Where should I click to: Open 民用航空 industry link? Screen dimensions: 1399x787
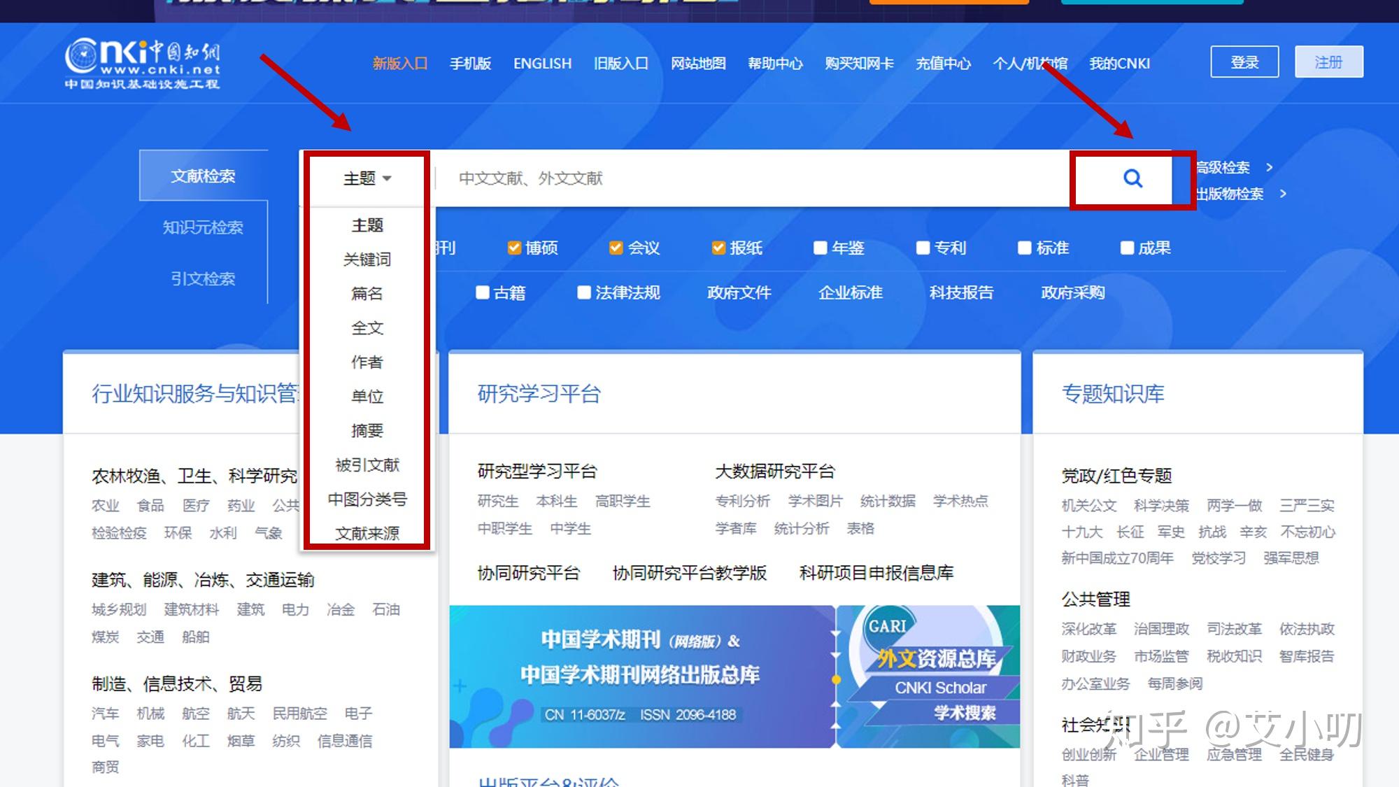pyautogui.click(x=299, y=713)
